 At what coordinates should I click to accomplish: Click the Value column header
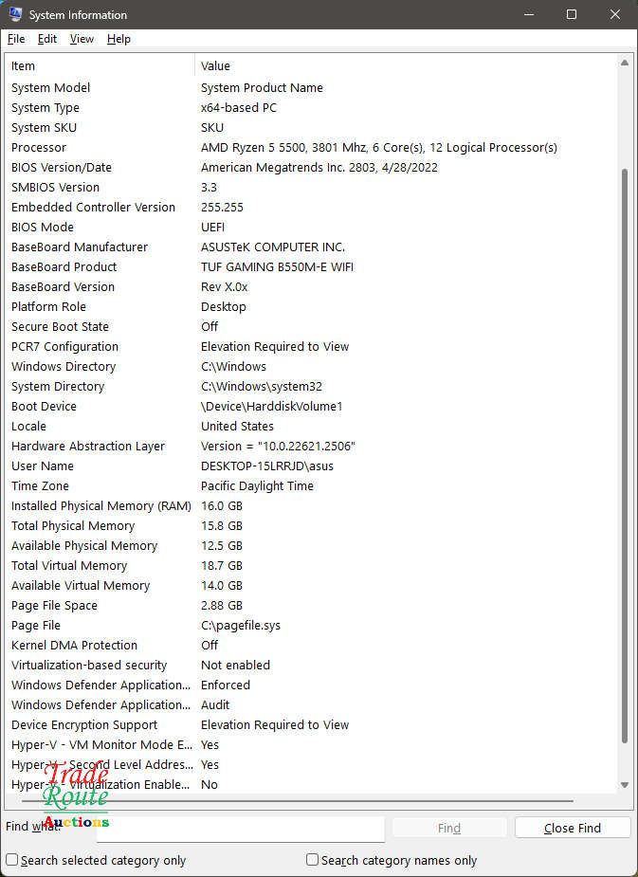[406, 66]
